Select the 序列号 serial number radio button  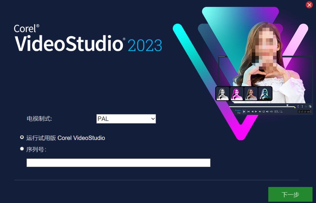click(22, 149)
